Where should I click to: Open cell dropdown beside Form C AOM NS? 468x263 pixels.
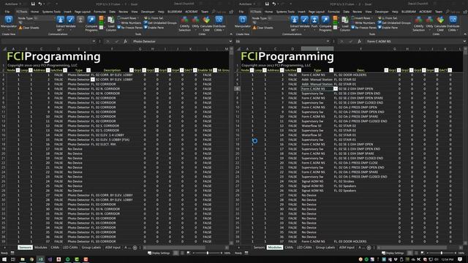tap(336, 88)
